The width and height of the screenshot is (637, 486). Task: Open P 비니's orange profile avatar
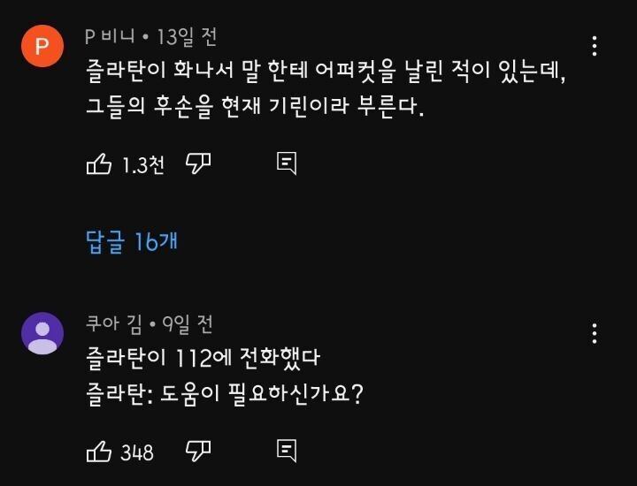point(42,46)
